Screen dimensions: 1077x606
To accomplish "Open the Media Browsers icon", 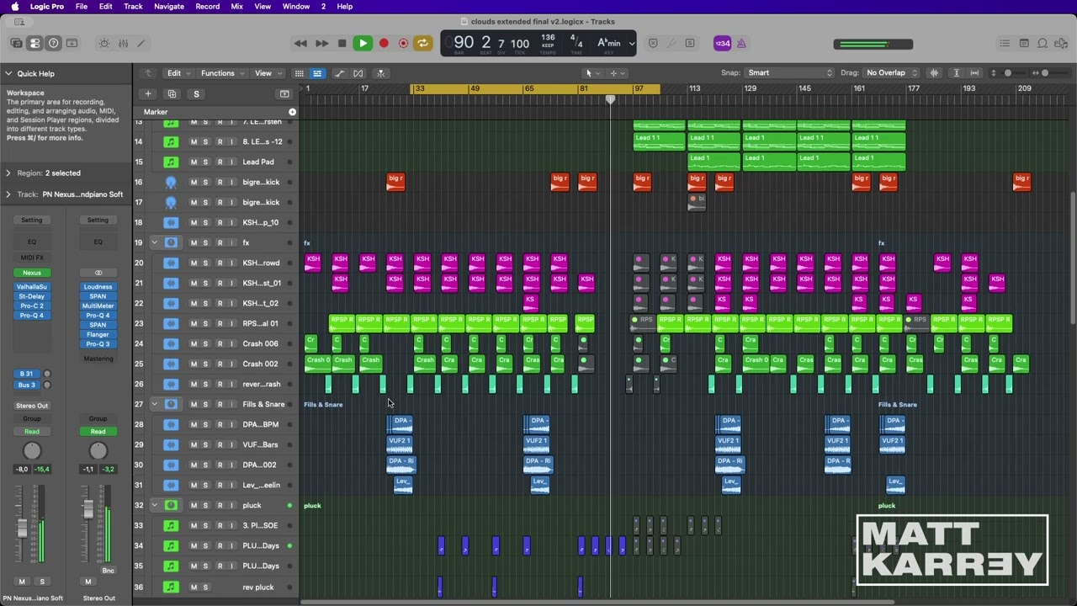I will (1061, 43).
